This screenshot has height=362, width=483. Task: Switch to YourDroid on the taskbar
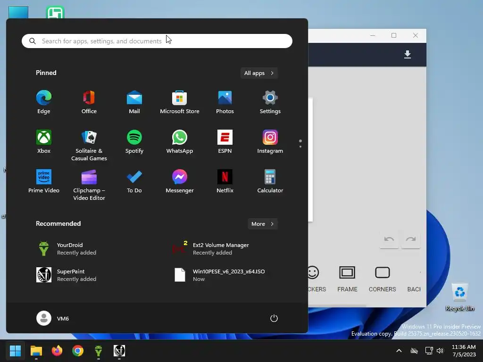click(98, 351)
